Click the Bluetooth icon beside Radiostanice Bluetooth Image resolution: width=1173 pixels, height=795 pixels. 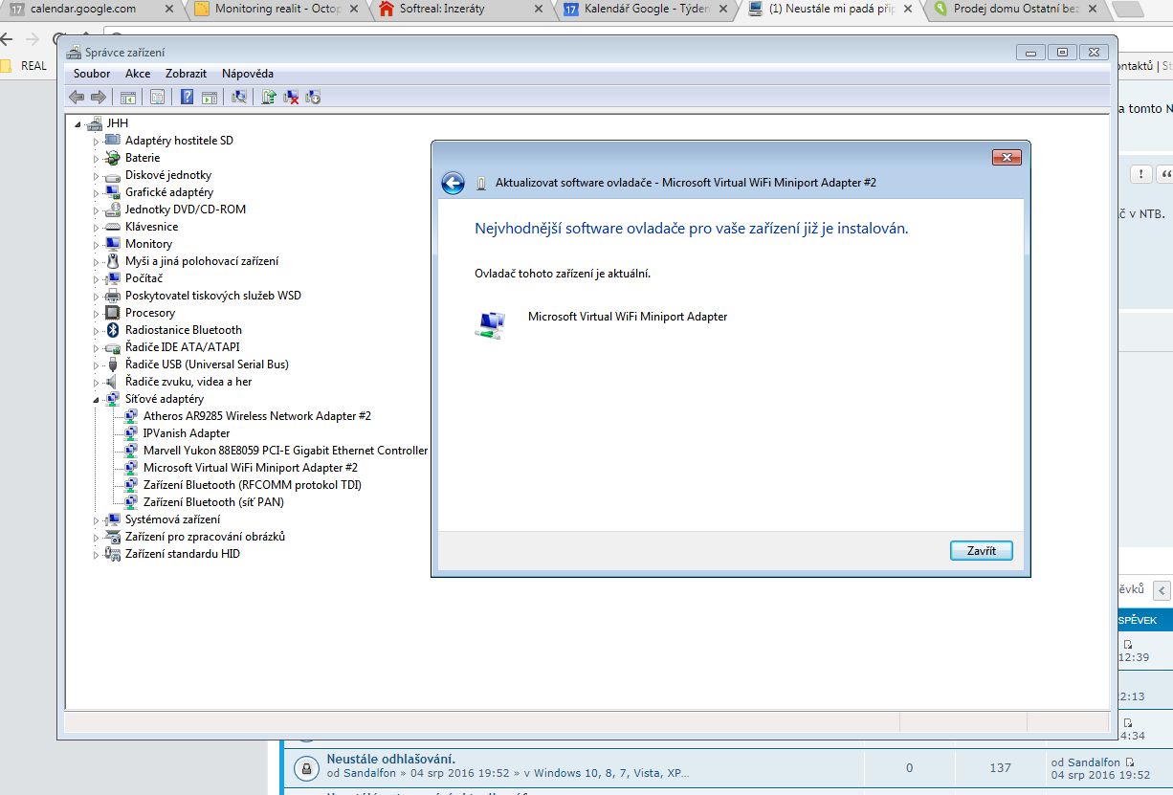113,330
